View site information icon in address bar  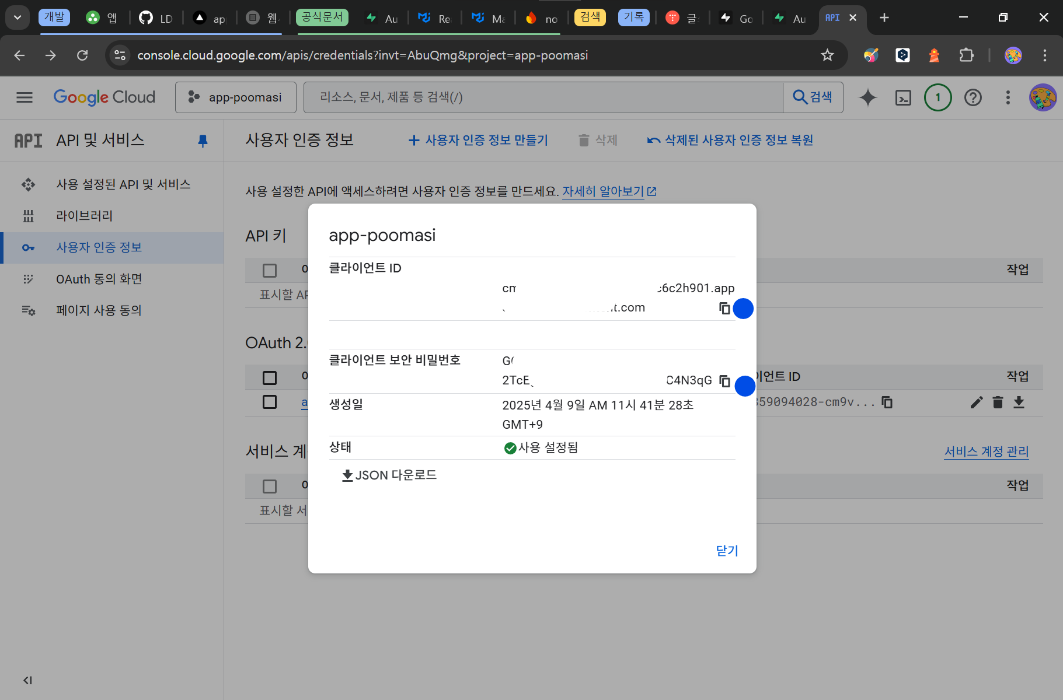(x=120, y=55)
